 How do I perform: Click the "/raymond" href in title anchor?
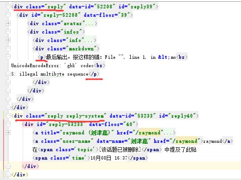tap(148, 133)
